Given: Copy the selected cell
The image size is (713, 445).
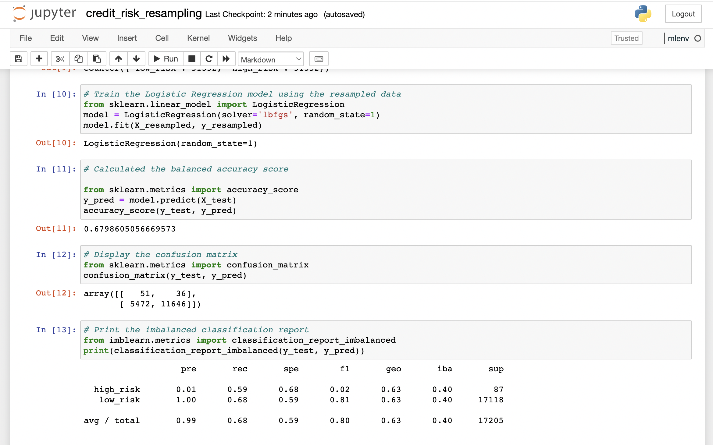Looking at the screenshot, I should click(x=78, y=58).
